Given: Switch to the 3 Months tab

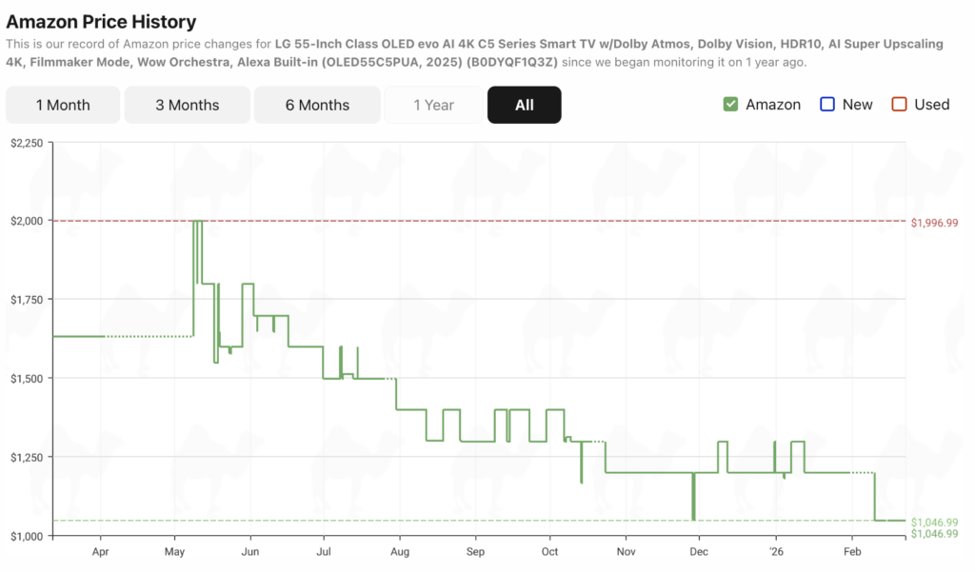Looking at the screenshot, I should [188, 105].
